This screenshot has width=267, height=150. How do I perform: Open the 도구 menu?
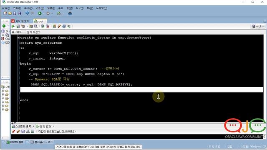click(80, 8)
